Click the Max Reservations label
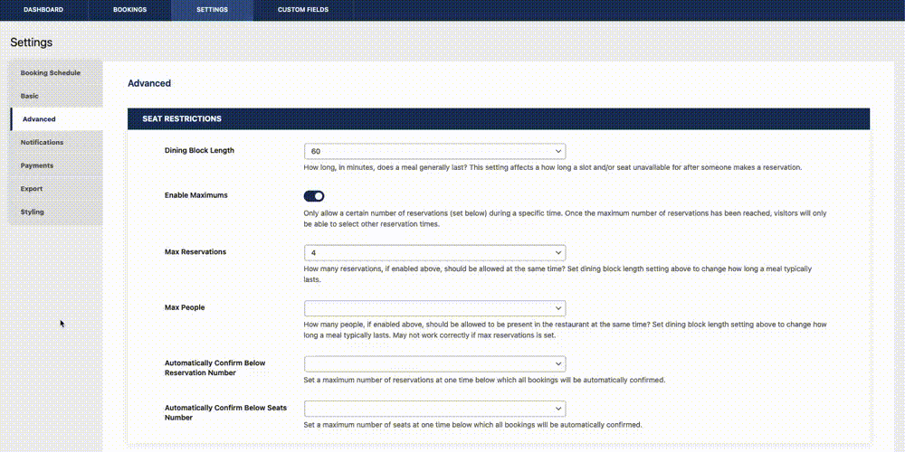The height and width of the screenshot is (452, 905). coord(195,252)
